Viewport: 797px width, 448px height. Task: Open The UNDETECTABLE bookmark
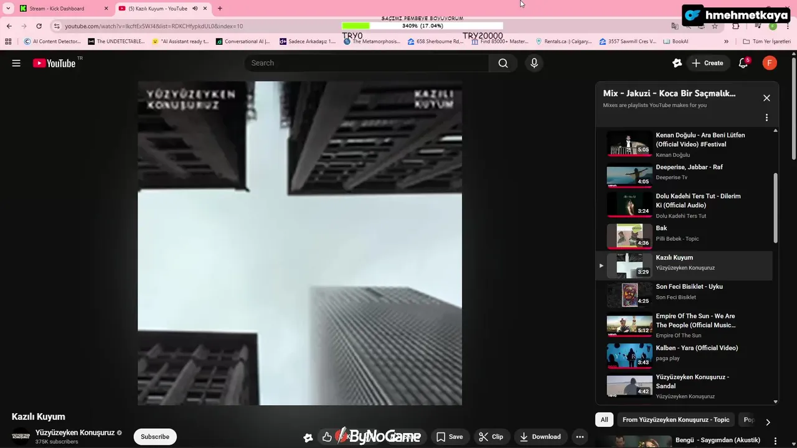tap(116, 42)
